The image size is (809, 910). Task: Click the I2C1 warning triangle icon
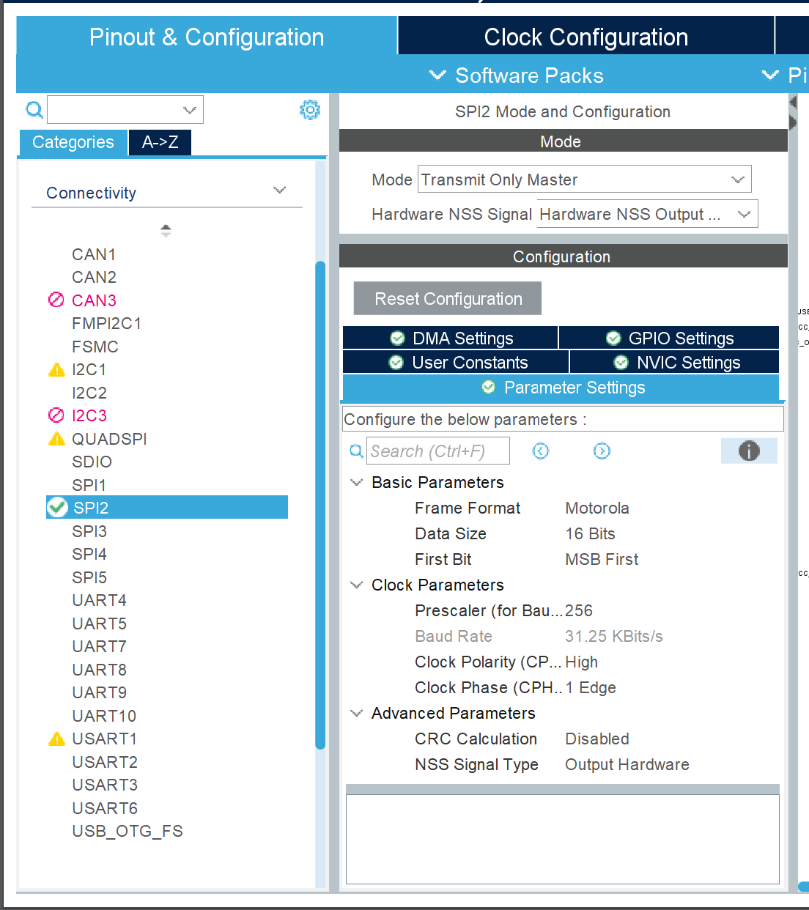click(x=56, y=370)
